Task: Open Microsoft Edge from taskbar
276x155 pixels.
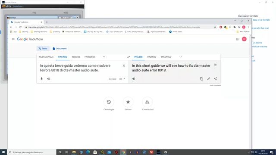Action: point(88,152)
